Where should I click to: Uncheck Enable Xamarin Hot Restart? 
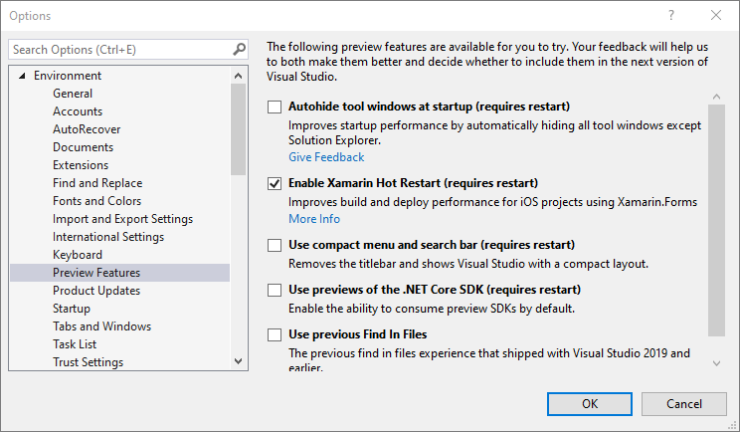pos(276,184)
